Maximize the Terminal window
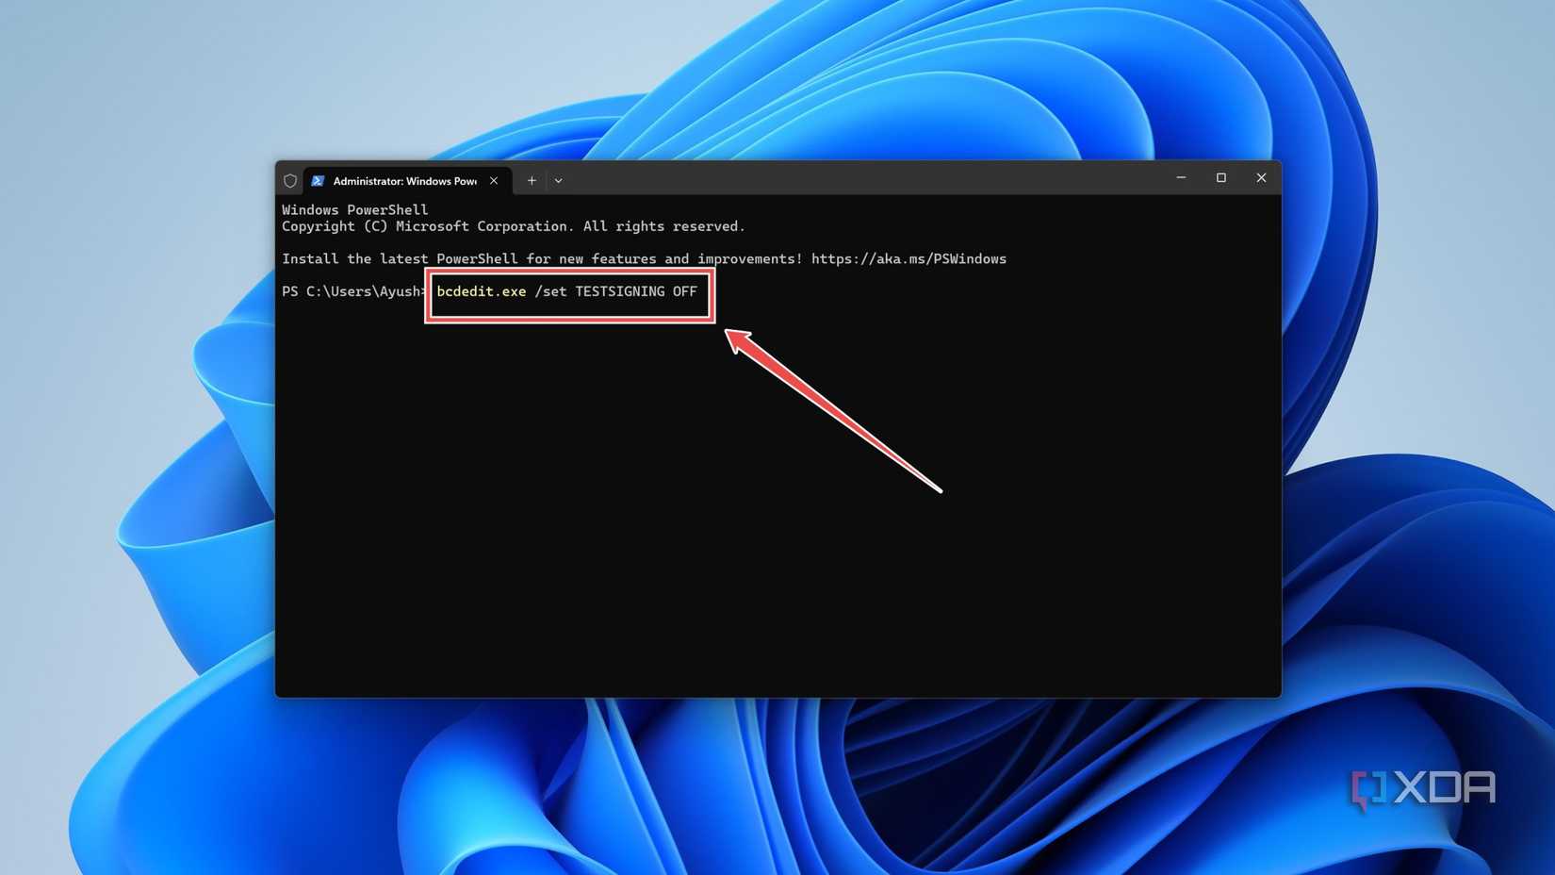1555x875 pixels. tap(1221, 178)
